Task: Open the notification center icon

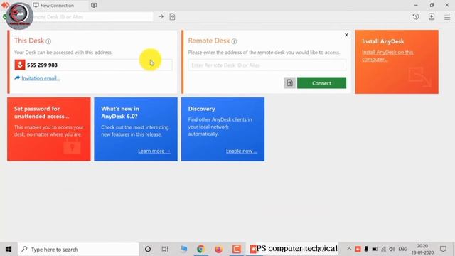Action: click(x=443, y=249)
